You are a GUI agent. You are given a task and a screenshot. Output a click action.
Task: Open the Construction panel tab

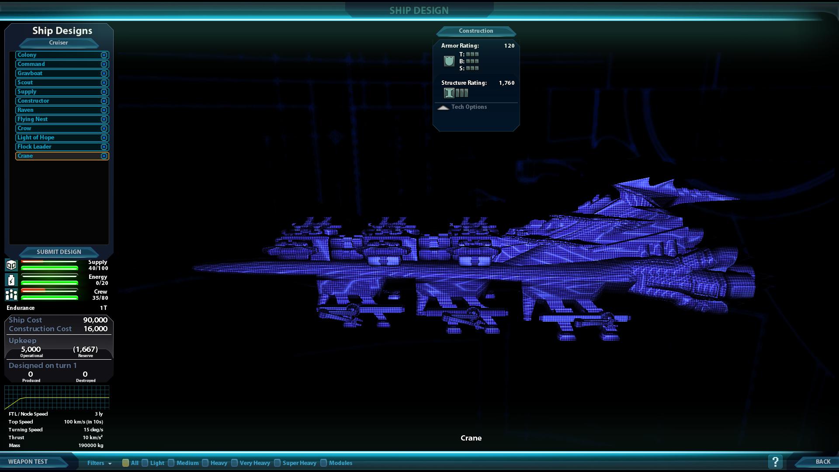(476, 31)
